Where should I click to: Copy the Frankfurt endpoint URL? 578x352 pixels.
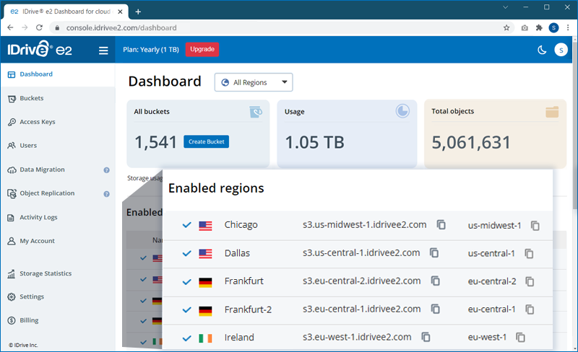coord(435,281)
